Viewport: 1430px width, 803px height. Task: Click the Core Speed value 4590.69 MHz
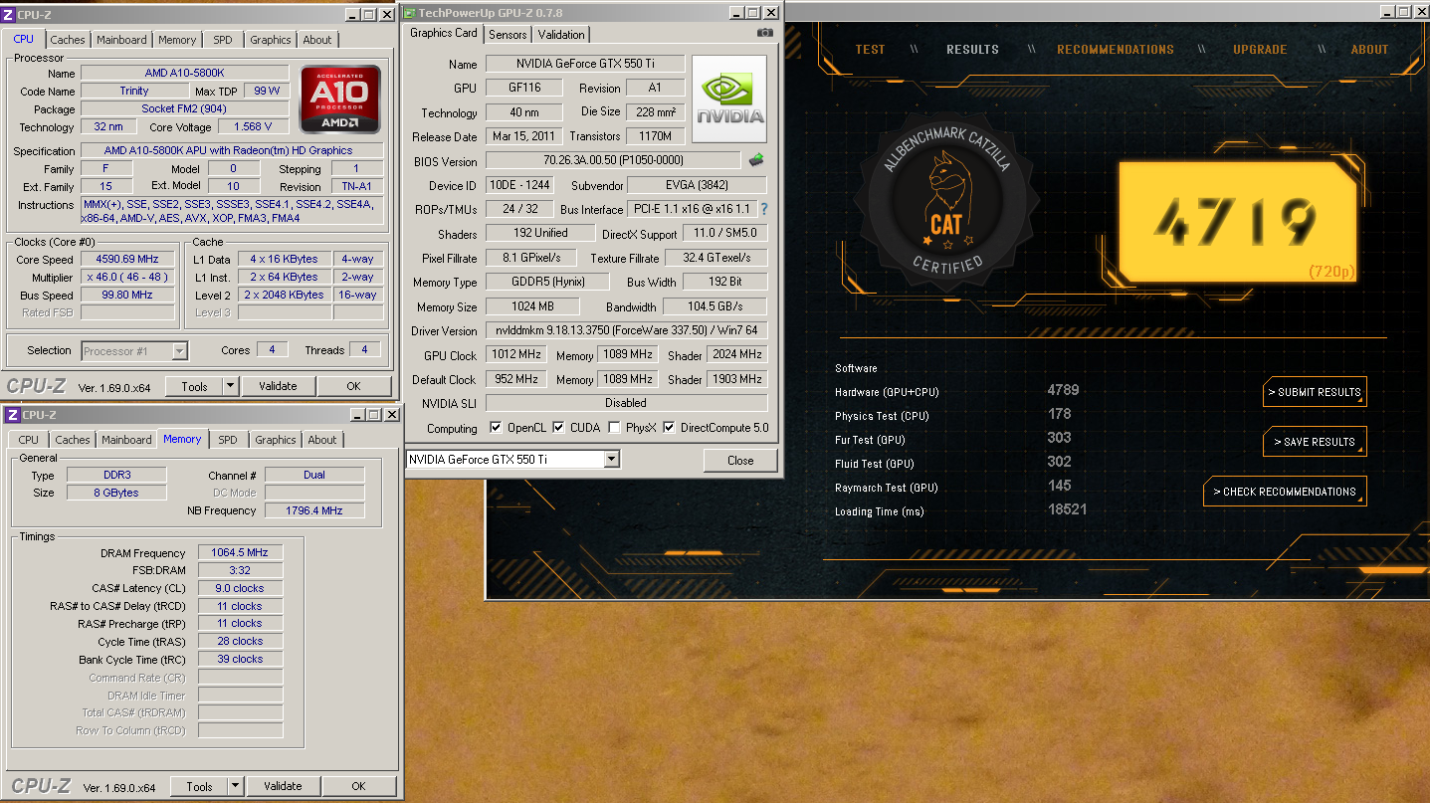coord(128,259)
